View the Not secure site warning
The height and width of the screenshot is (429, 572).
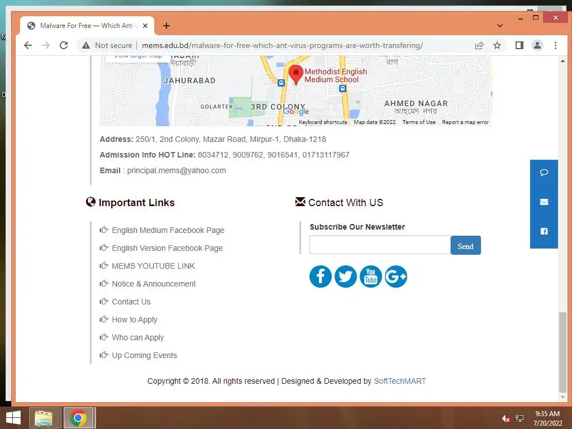pyautogui.click(x=107, y=45)
